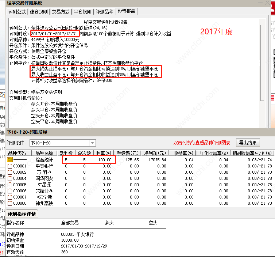Sort by 胜率(%) column header

coord(104,153)
